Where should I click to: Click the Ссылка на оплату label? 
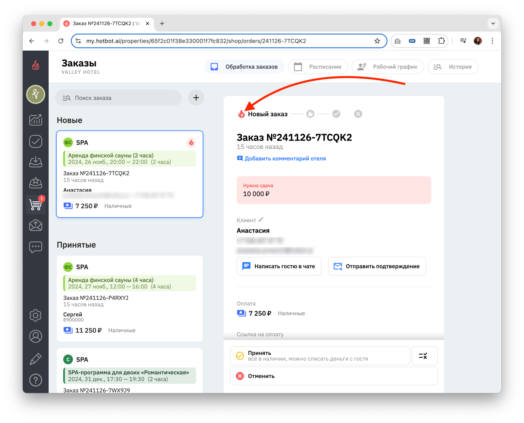click(x=260, y=334)
